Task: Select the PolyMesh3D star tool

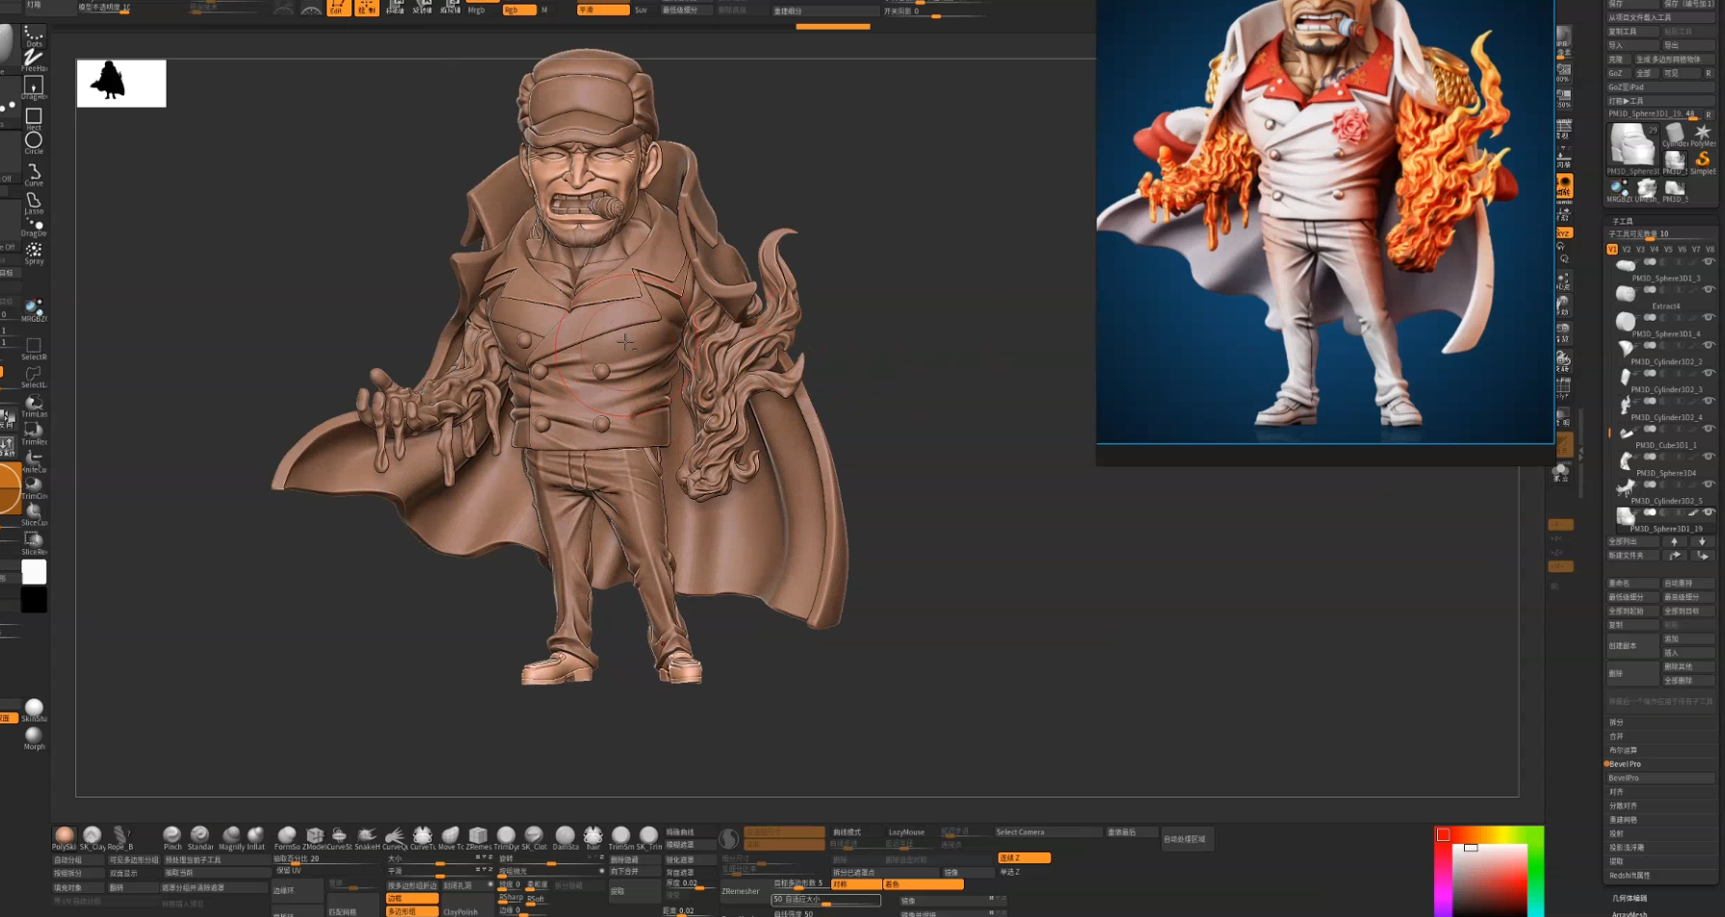Action: pyautogui.click(x=1703, y=133)
